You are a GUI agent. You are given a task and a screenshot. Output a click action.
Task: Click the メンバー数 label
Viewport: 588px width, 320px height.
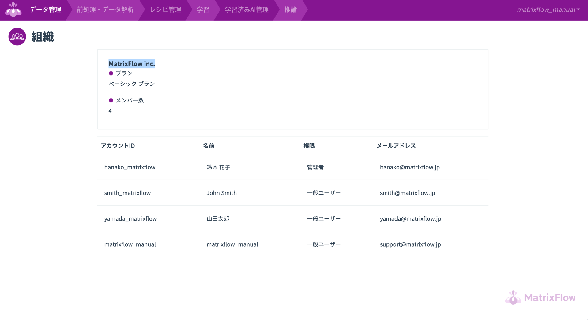click(130, 100)
